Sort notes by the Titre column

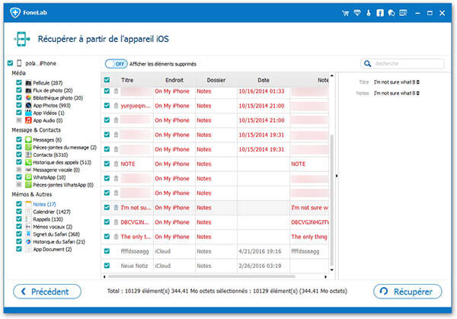coord(127,79)
